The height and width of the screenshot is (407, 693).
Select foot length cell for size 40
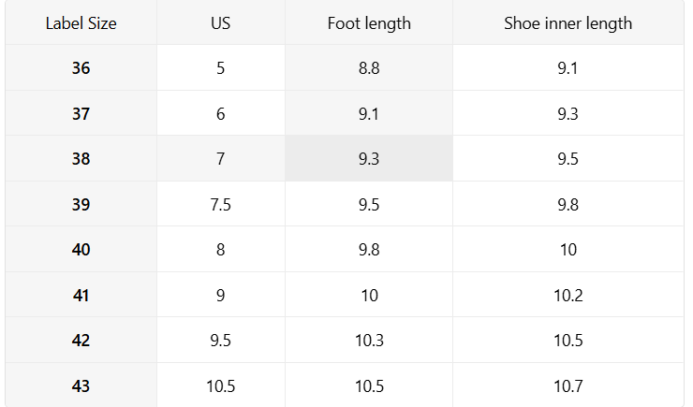click(x=369, y=250)
